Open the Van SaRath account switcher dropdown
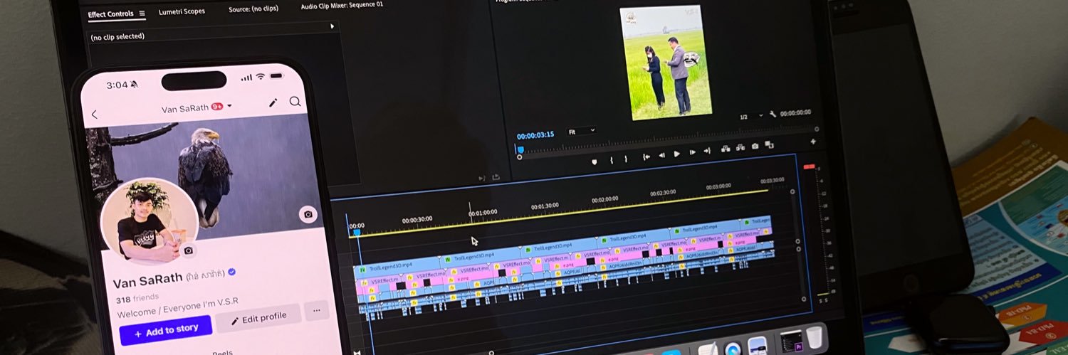The image size is (1068, 355). (197, 108)
